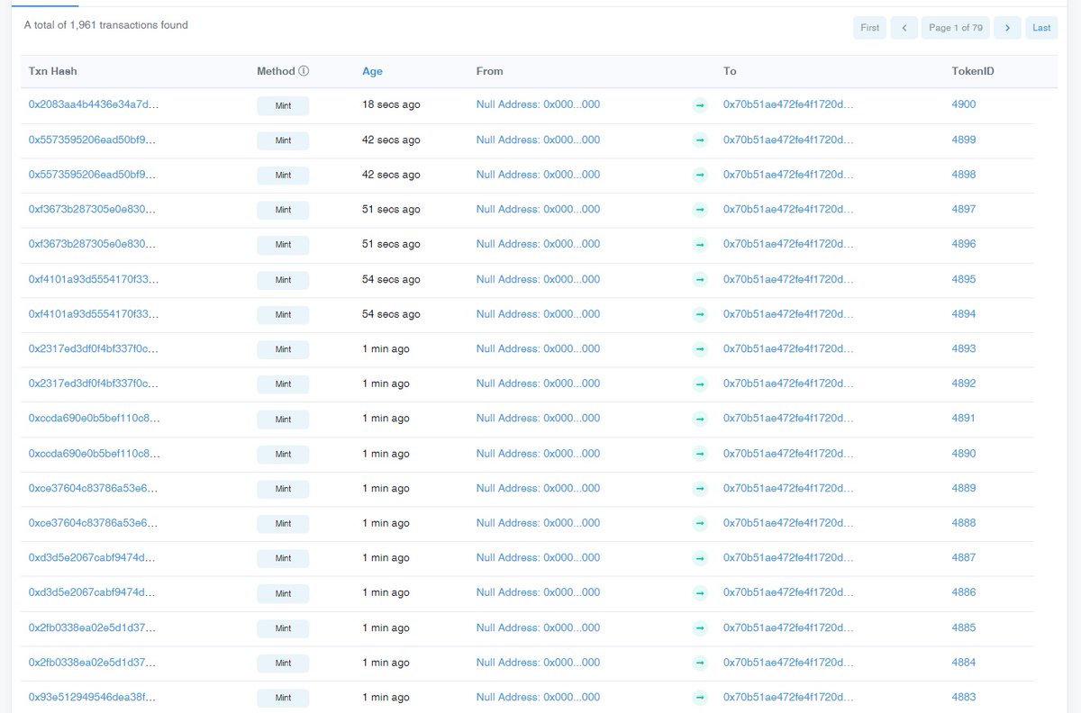Click the green arrow in TokenID 4896 row
1081x713 pixels.
pos(700,245)
